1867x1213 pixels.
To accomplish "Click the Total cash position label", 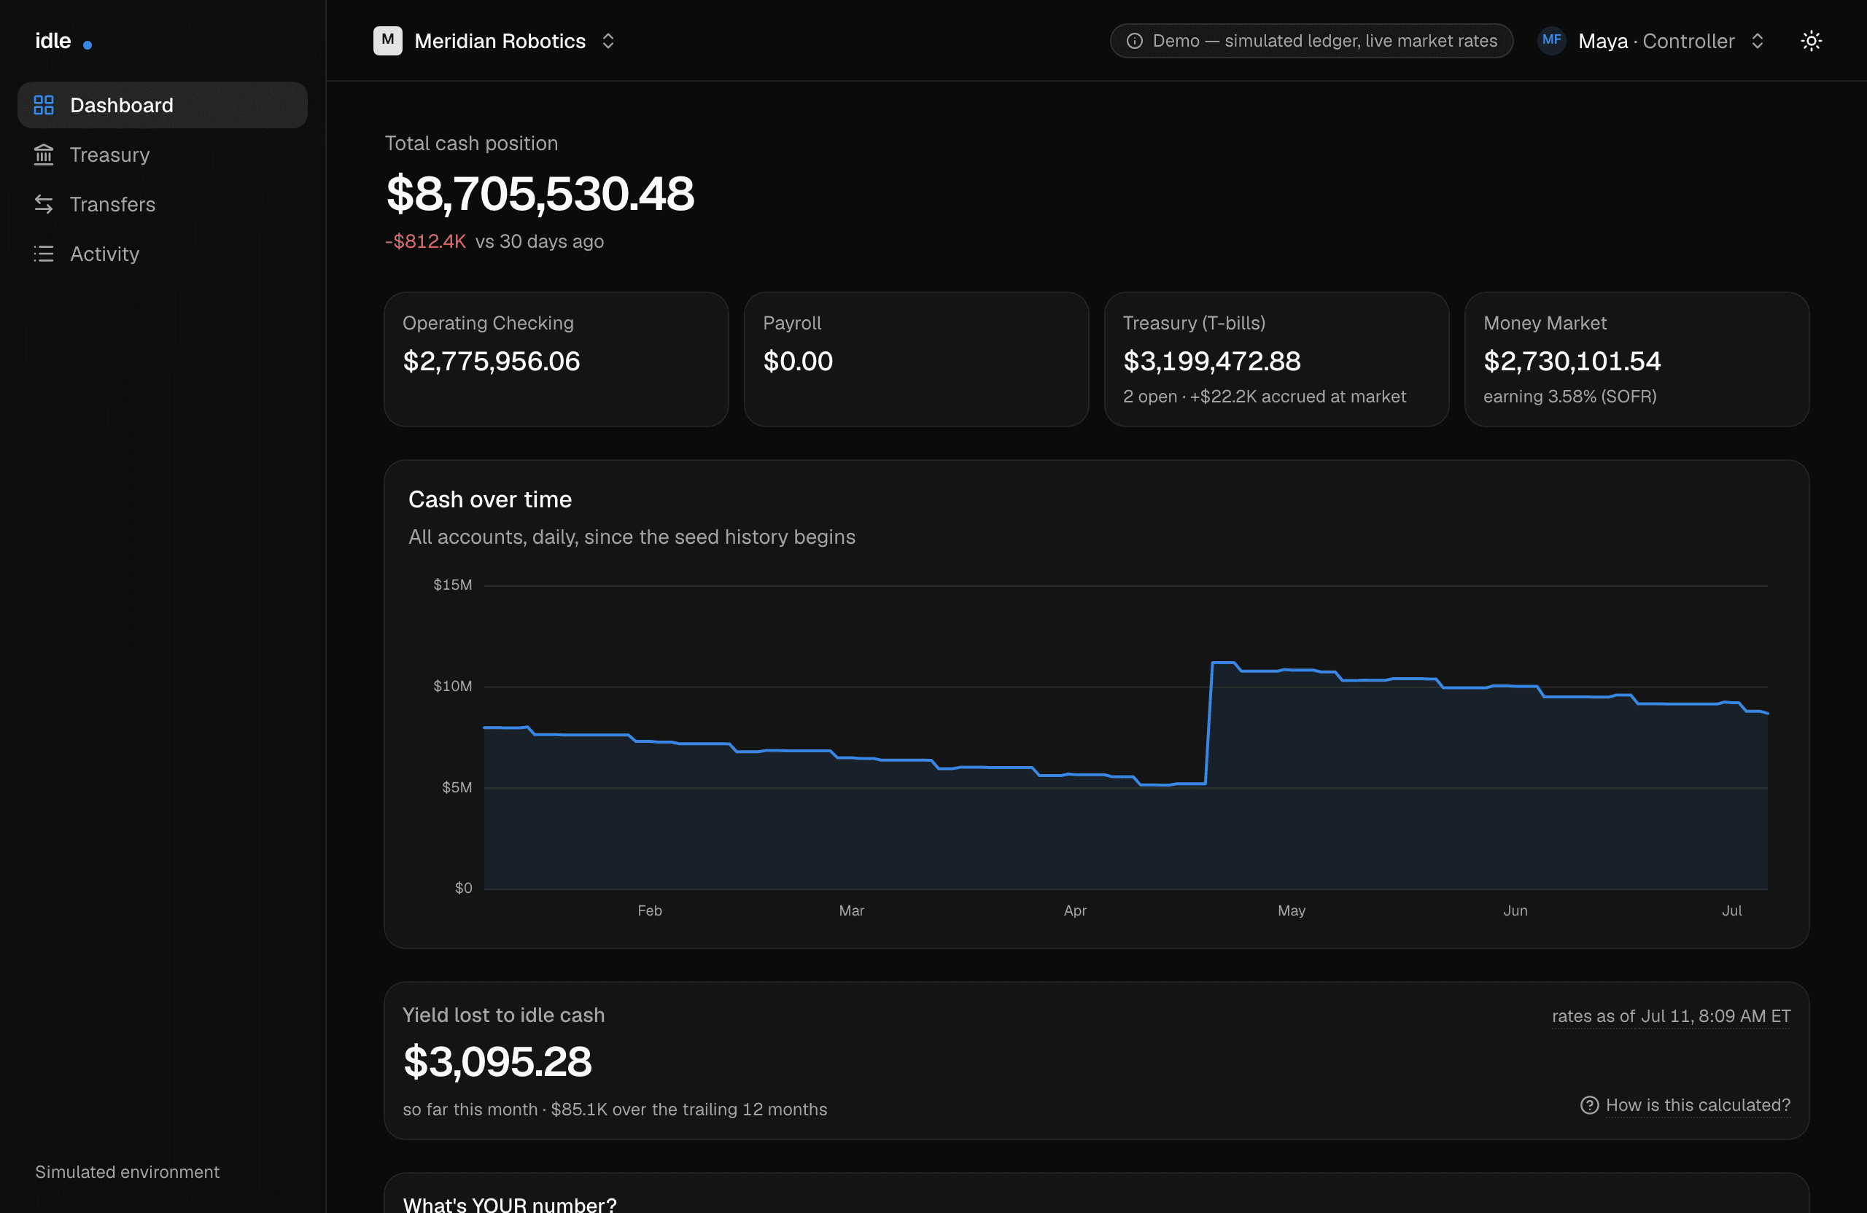I will [x=471, y=144].
